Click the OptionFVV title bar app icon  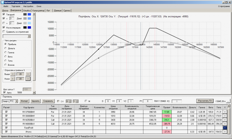[2, 2]
